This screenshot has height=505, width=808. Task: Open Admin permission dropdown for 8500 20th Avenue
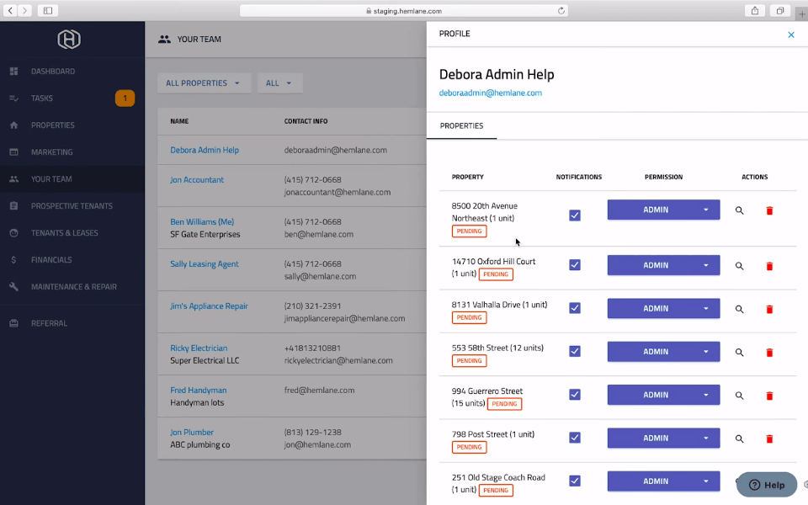click(x=663, y=210)
